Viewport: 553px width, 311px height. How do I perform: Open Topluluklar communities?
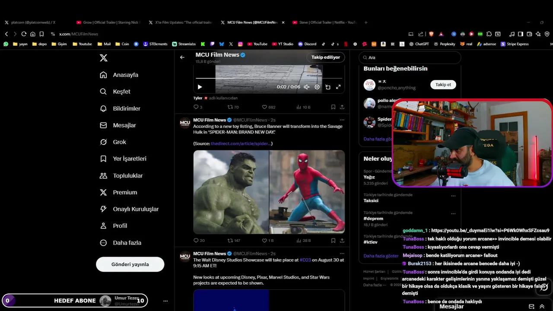click(121, 176)
